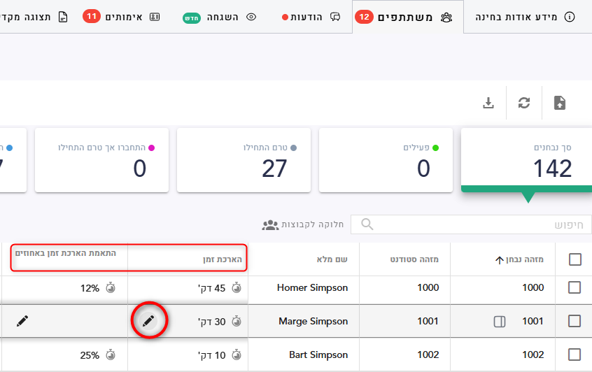Open the אימותים tab
The image size is (592, 372).
(x=121, y=17)
